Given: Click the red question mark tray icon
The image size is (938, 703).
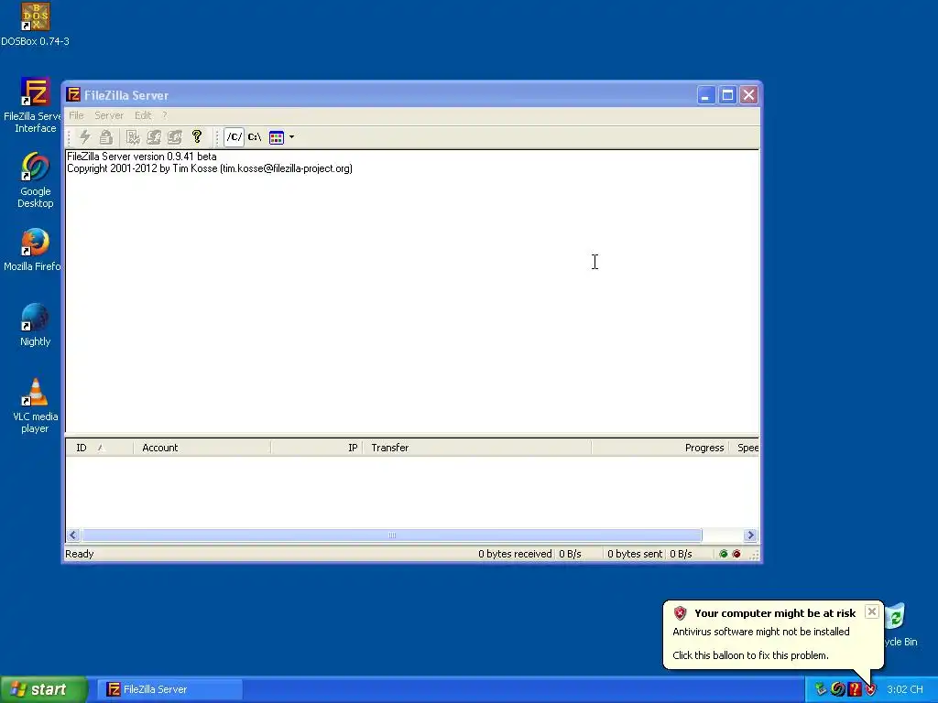Looking at the screenshot, I should pyautogui.click(x=855, y=689).
